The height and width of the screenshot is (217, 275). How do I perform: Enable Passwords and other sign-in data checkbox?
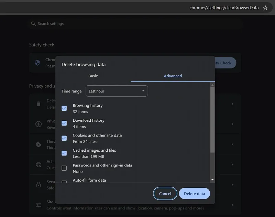64,168
